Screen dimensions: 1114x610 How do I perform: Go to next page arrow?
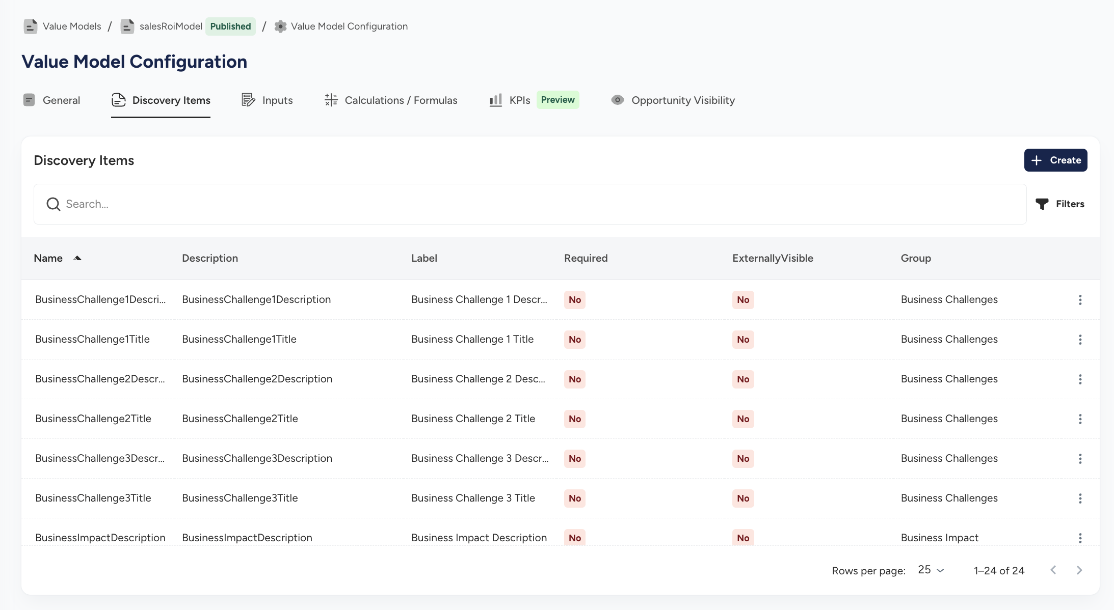click(x=1079, y=570)
